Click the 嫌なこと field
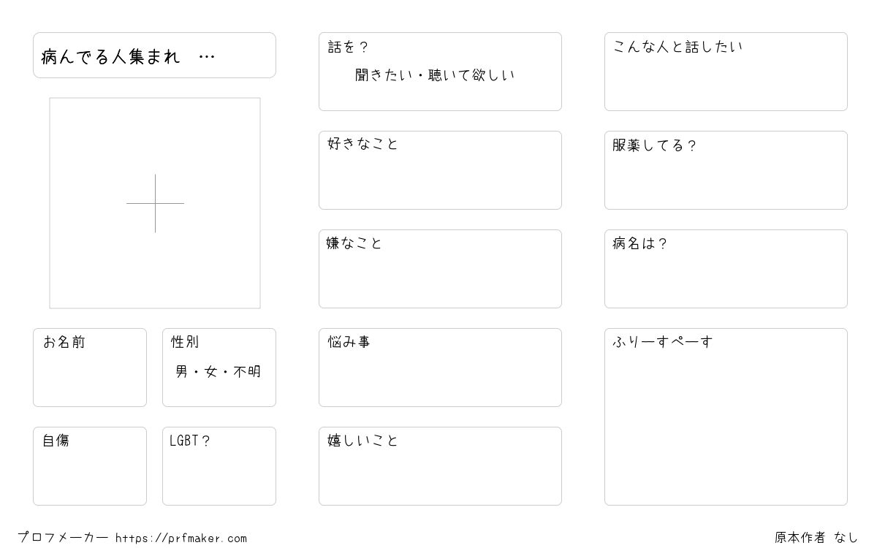Image resolution: width=877 pixels, height=548 pixels. pyautogui.click(x=440, y=269)
